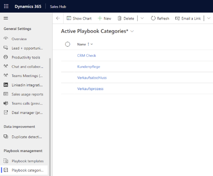Viewport: 213px width, 176px height.
Task: Click the Teams calls icon
Action: 6,103
